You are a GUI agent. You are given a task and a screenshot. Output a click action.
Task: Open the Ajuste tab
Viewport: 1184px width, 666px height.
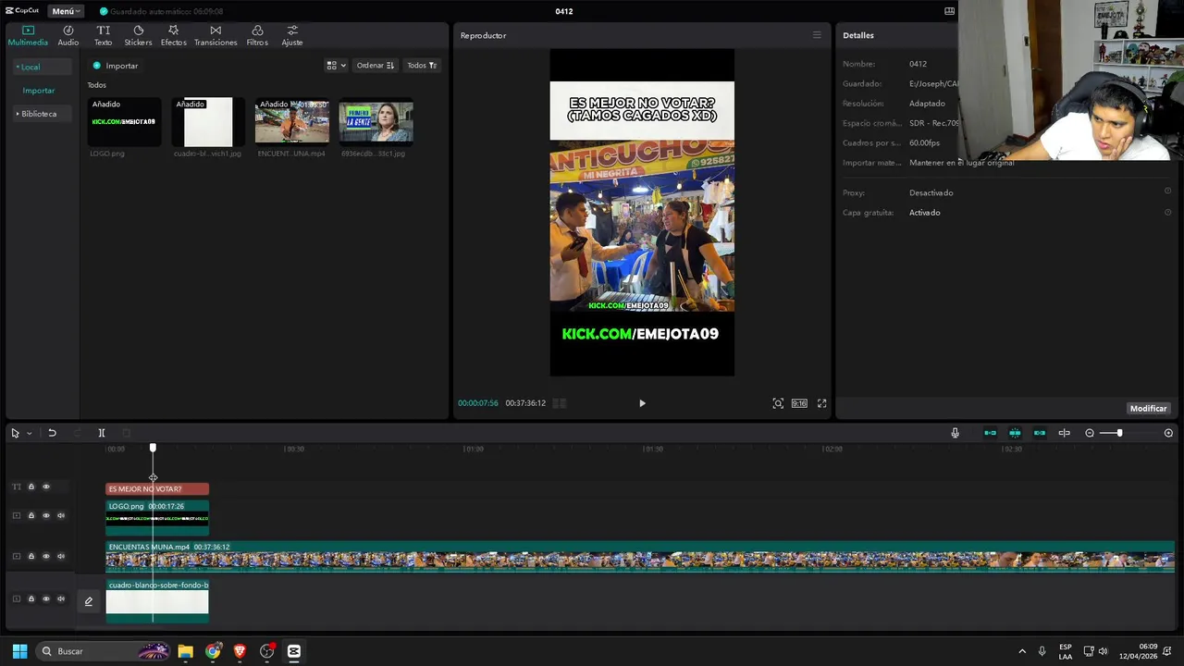pyautogui.click(x=292, y=35)
